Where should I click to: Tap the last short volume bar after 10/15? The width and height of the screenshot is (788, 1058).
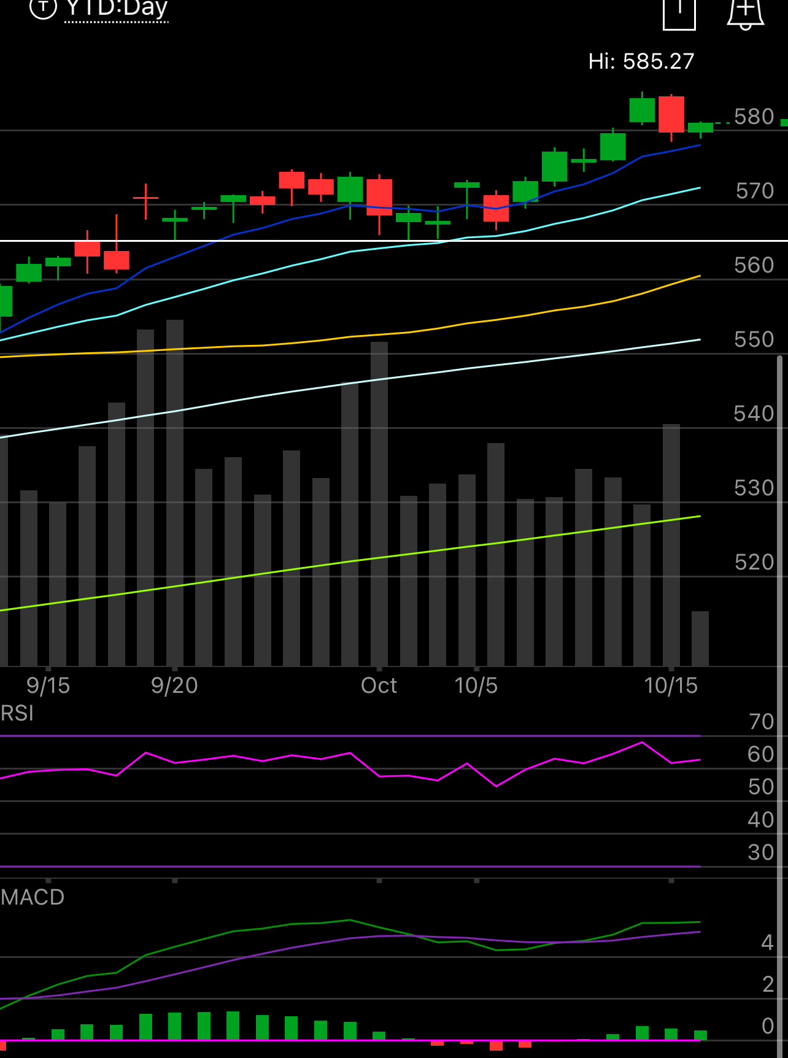click(x=700, y=638)
